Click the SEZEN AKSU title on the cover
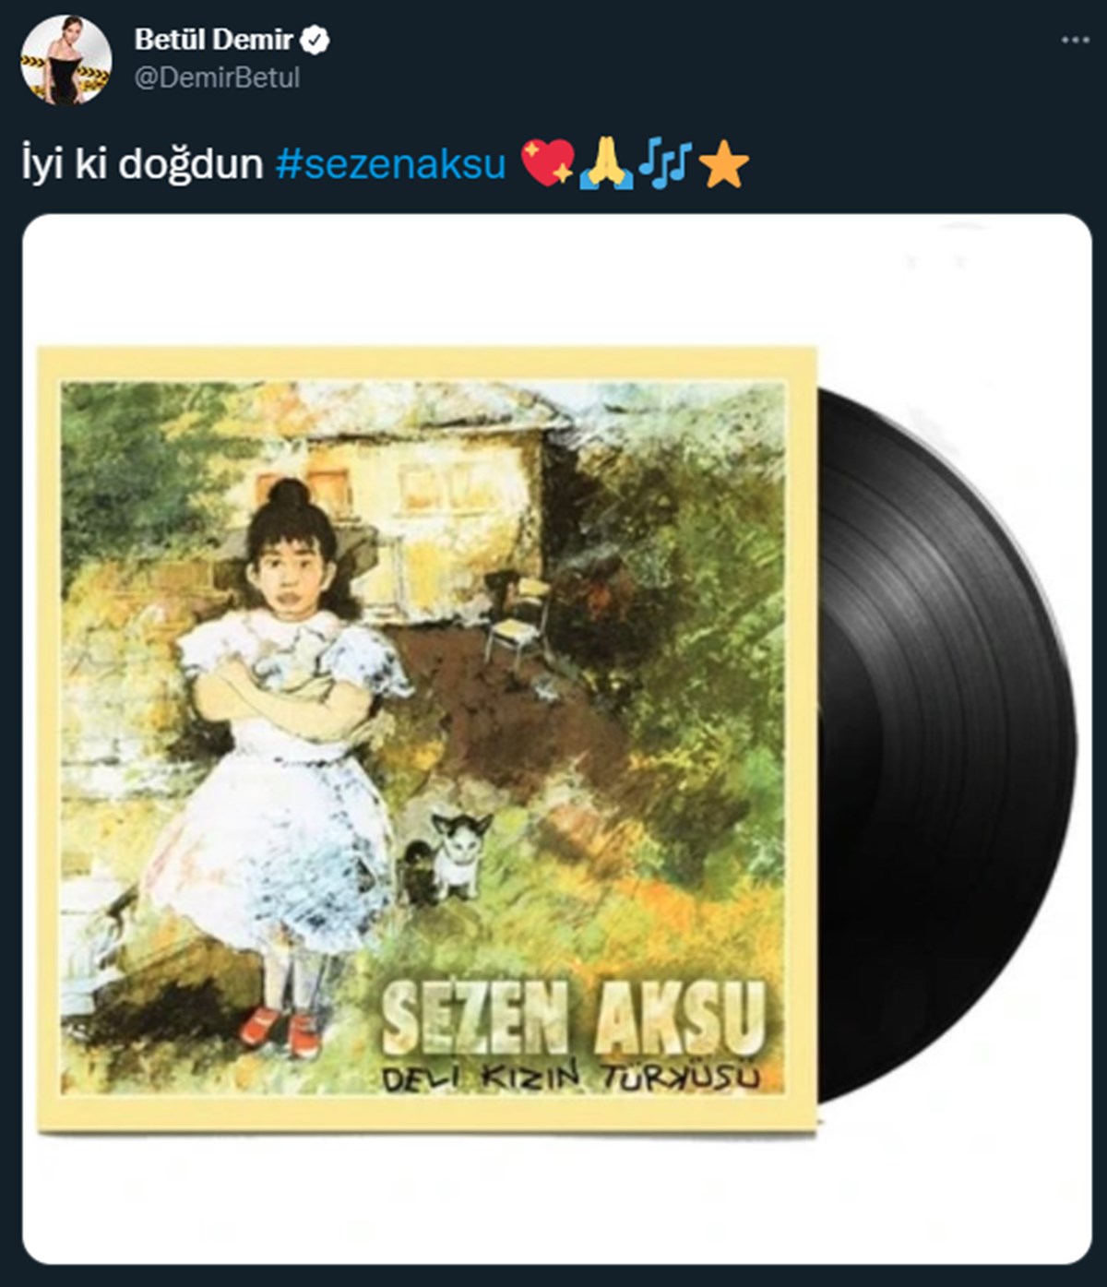Screen dimensions: 1107x1287 (573, 1016)
